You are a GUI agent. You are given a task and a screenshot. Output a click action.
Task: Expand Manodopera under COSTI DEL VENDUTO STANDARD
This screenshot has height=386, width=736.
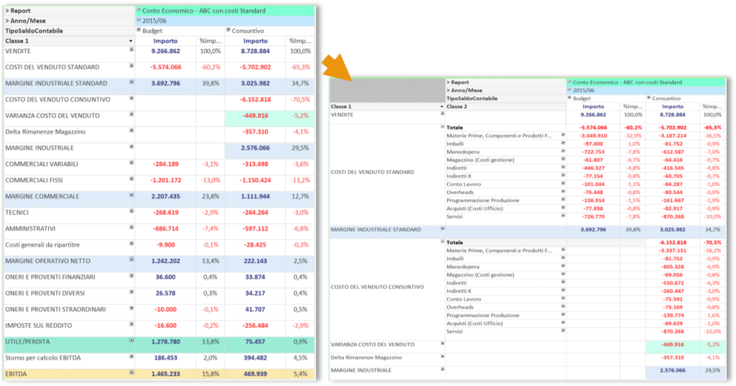(x=563, y=152)
